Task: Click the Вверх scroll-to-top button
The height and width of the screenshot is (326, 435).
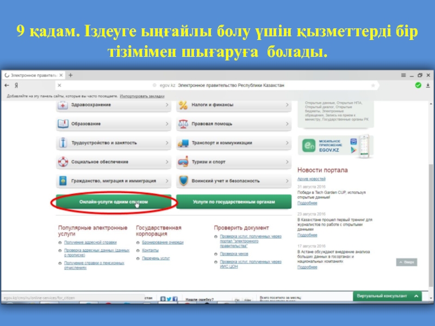Action: point(406,262)
